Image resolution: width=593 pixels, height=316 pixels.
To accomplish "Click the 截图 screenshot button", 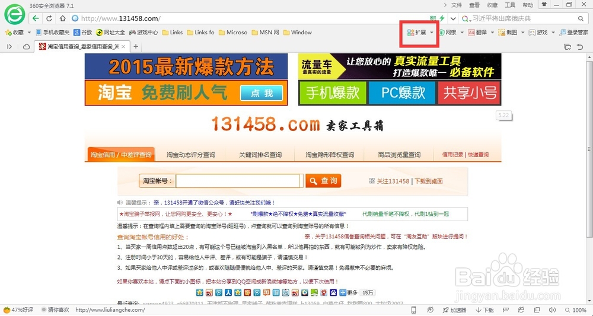I will tap(508, 33).
